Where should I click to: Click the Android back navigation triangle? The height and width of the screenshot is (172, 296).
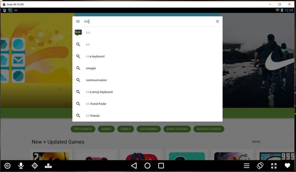[134, 166]
